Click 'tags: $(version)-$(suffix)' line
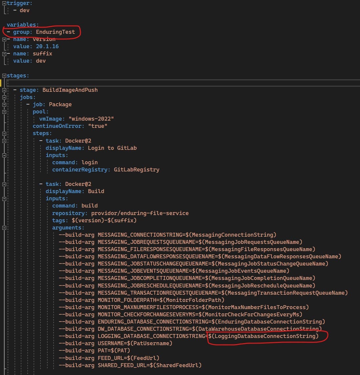Viewport: 360px width, 375px height. [x=94, y=220]
